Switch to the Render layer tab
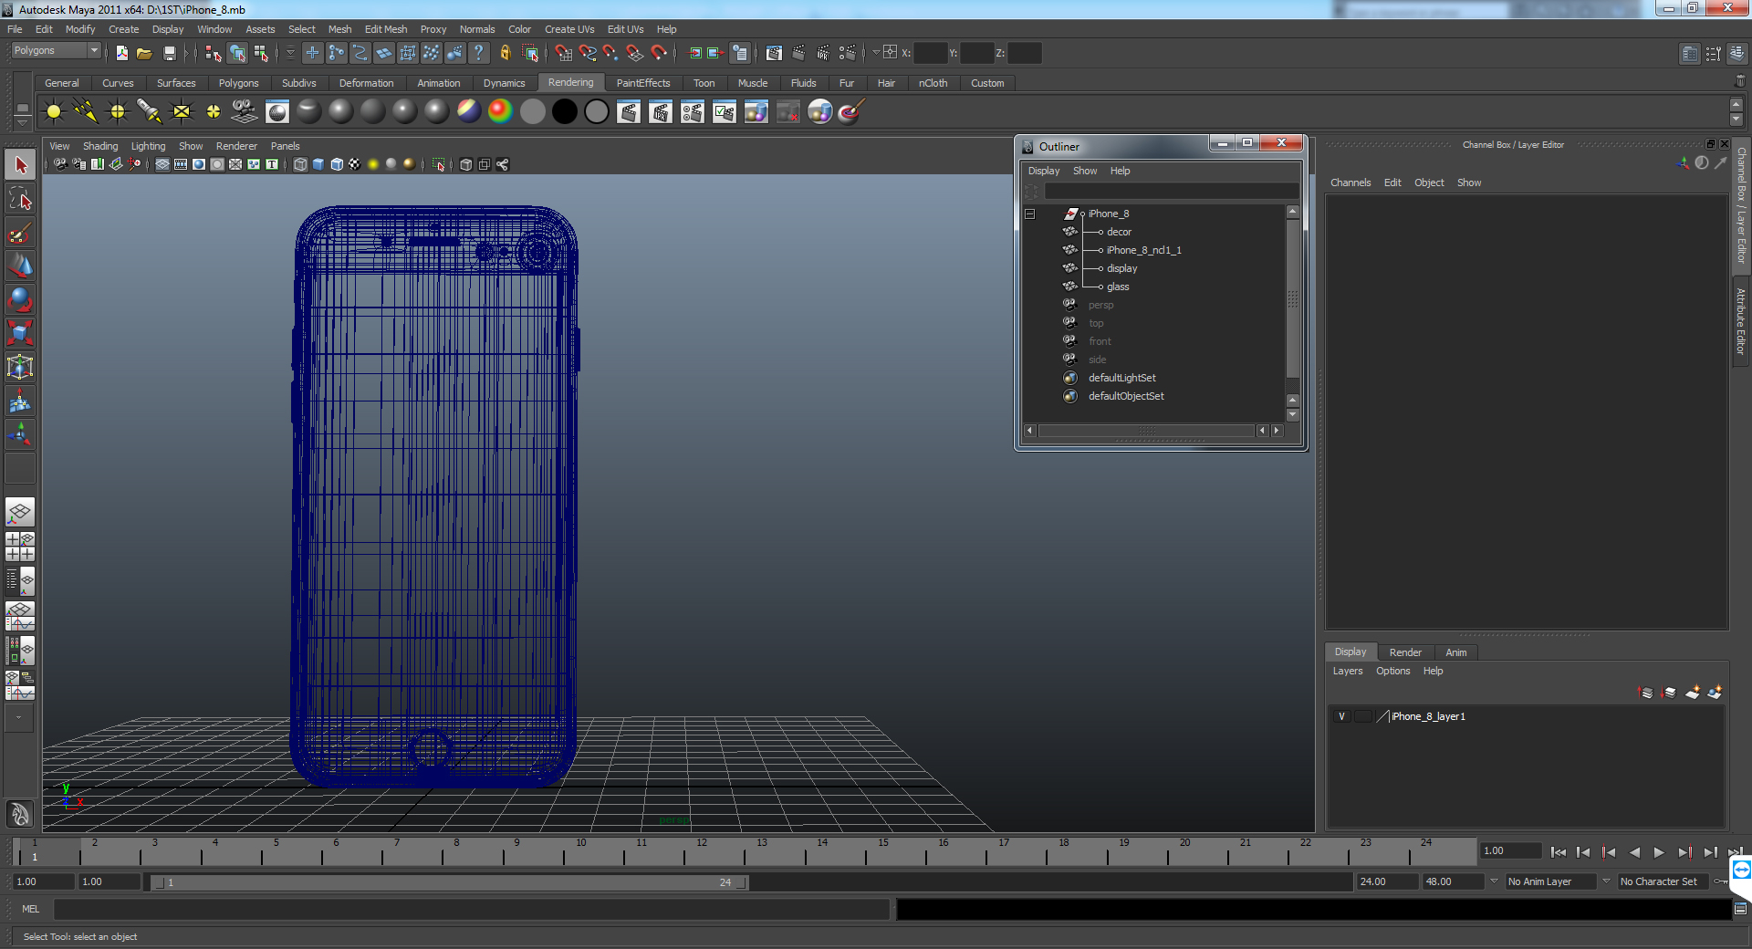 click(1405, 652)
